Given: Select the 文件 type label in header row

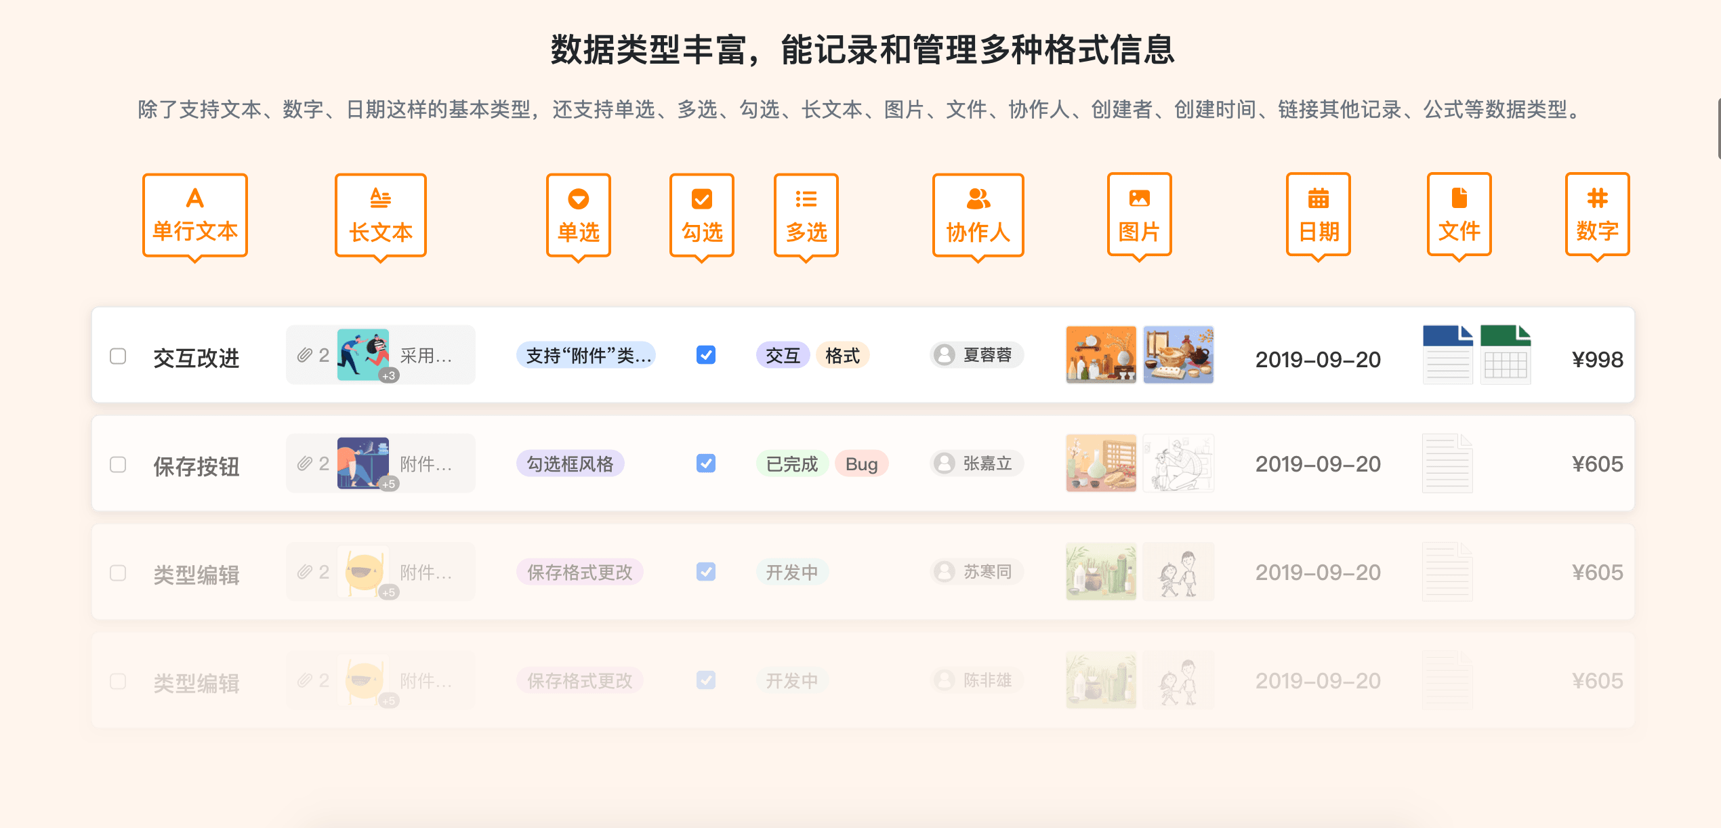Looking at the screenshot, I should (1459, 215).
